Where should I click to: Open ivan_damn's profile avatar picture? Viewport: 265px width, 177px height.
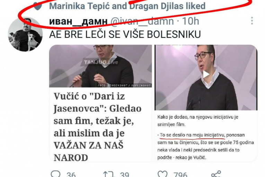pos(25,34)
